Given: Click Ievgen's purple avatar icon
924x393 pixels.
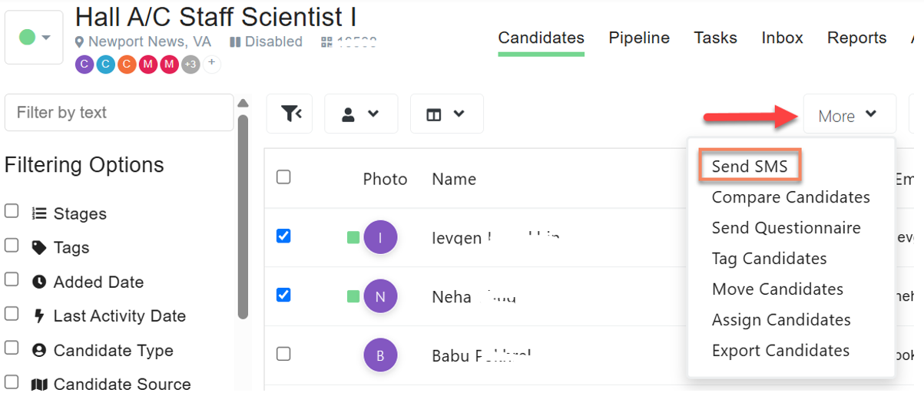Looking at the screenshot, I should click(380, 237).
